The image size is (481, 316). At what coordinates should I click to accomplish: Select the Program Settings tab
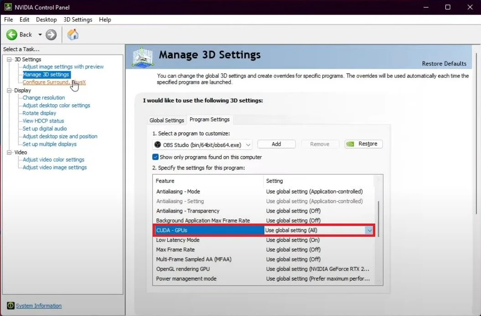pyautogui.click(x=210, y=120)
